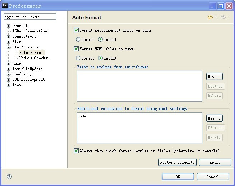Collapse the FlexFormatter tree node

click(x=9, y=47)
